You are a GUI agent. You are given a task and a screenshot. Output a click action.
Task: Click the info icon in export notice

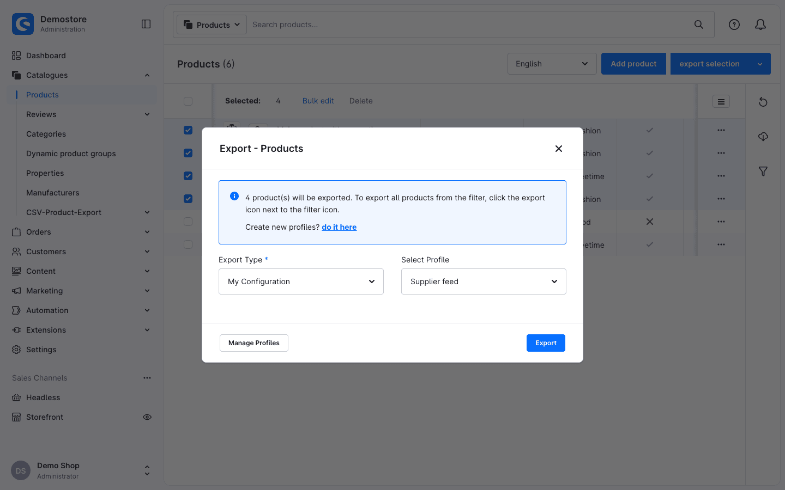(234, 196)
